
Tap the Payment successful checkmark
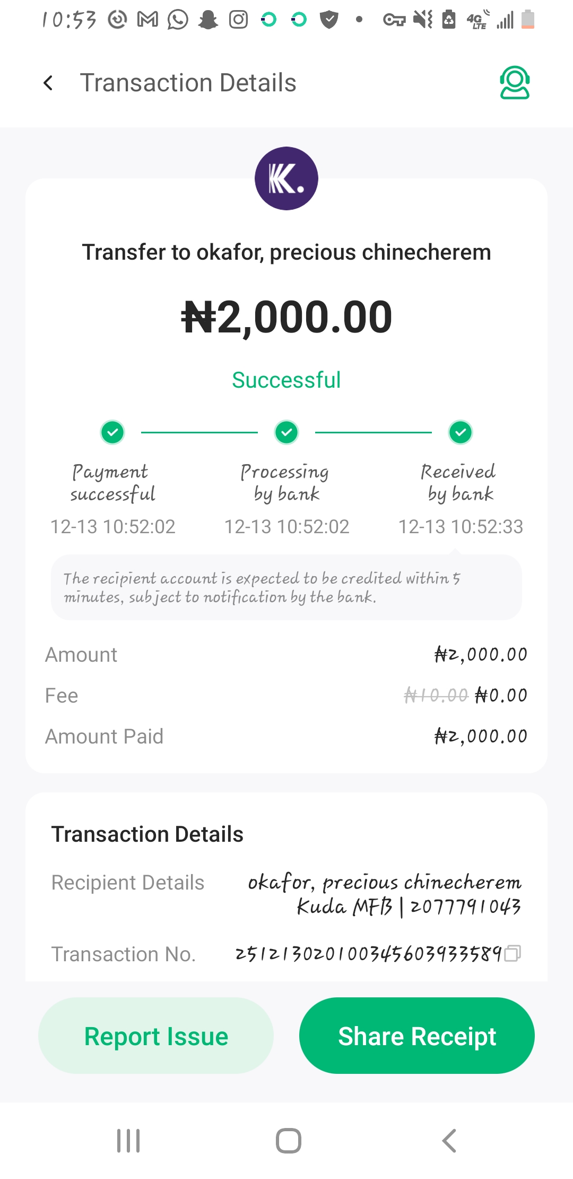tap(112, 432)
